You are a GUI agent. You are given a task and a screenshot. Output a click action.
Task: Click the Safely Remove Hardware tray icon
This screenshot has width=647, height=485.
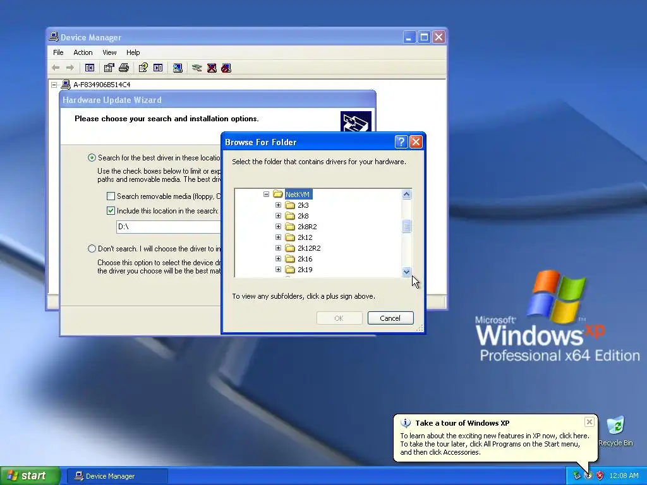[x=576, y=476]
